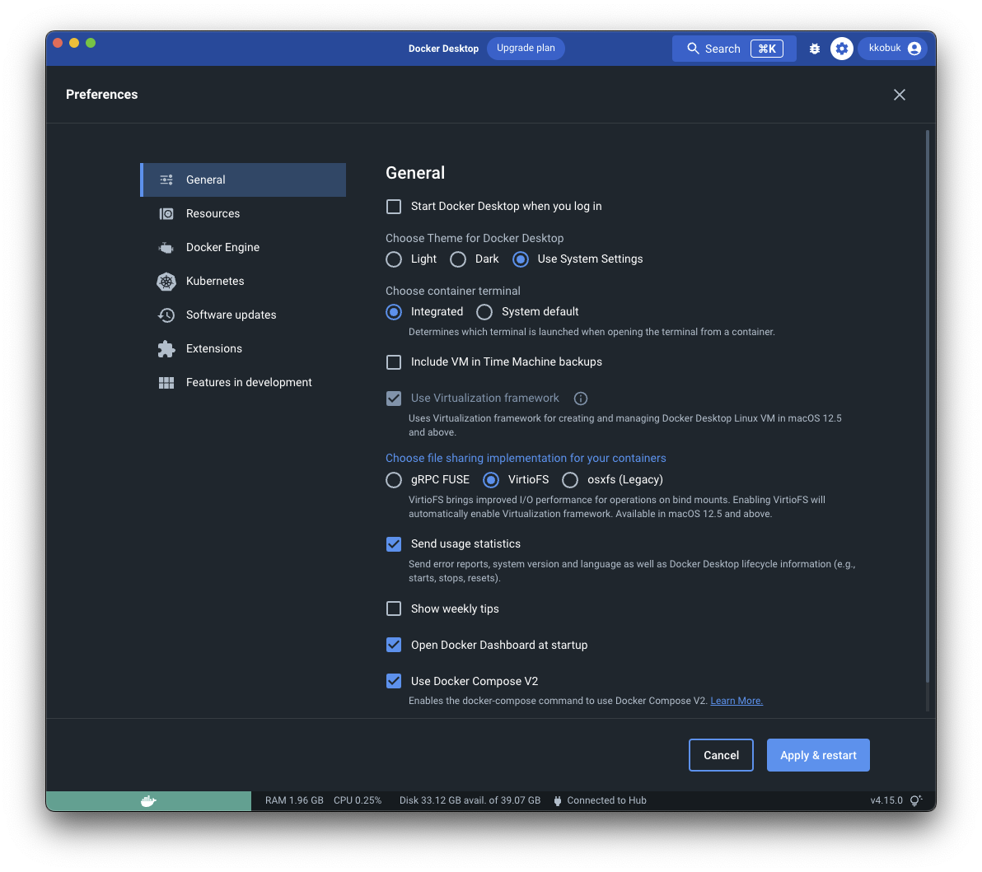Open the troubleshoot bug icon
Image resolution: width=982 pixels, height=872 pixels.
(x=814, y=49)
